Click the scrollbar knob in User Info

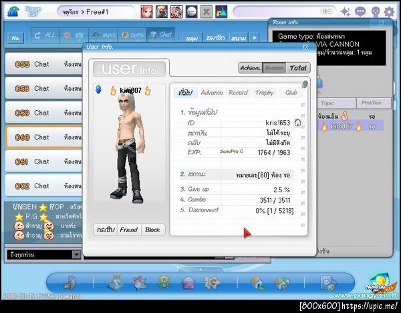coord(304,84)
